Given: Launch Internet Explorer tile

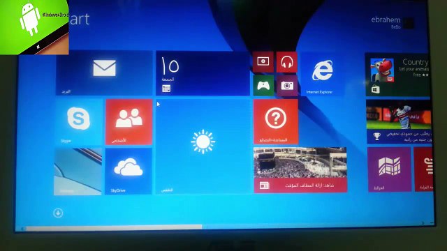Looking at the screenshot, I should point(322,74).
